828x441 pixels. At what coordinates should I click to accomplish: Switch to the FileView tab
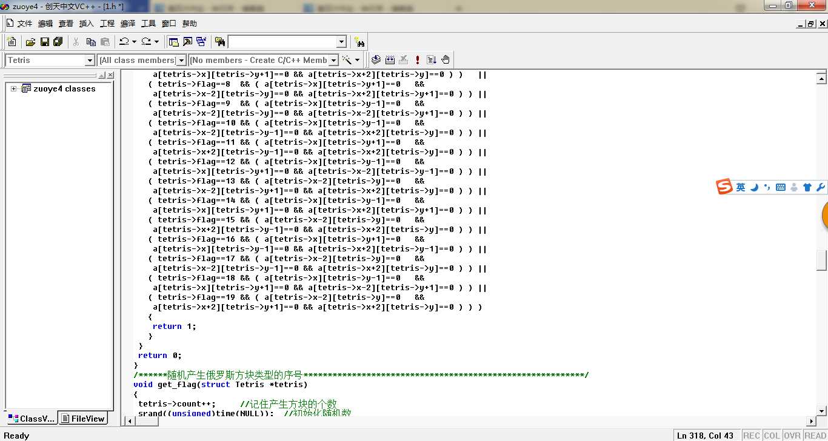tap(83, 419)
